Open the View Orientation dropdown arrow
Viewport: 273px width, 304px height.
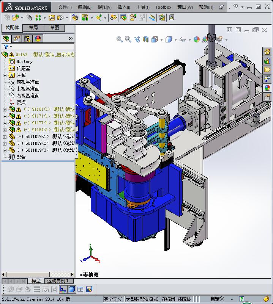click(161, 40)
